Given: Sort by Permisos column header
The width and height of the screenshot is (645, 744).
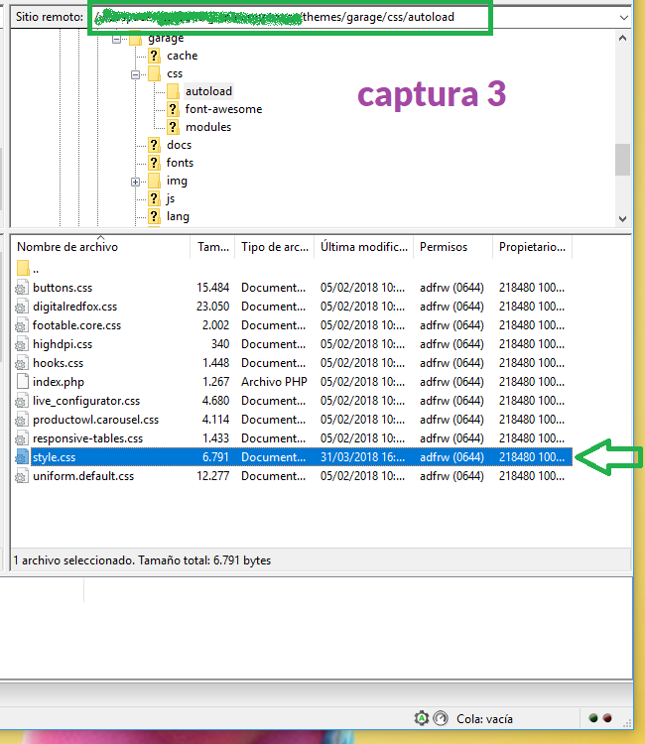Looking at the screenshot, I should pos(452,247).
